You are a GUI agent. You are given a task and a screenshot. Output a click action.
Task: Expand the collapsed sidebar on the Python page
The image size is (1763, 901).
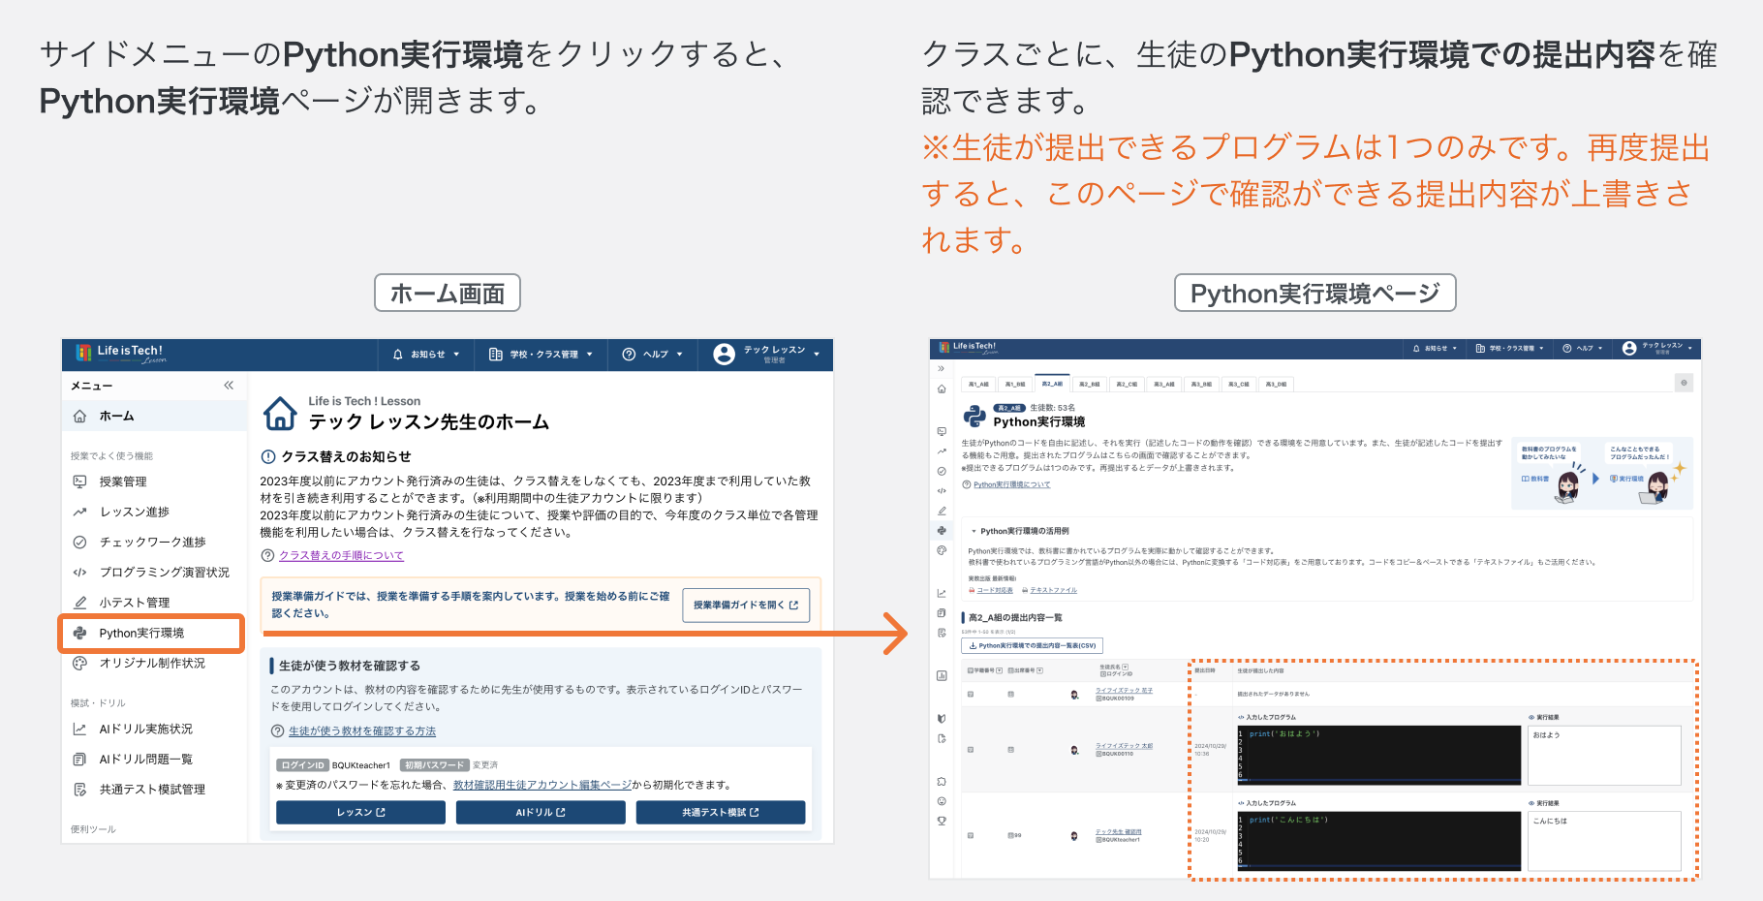(942, 369)
